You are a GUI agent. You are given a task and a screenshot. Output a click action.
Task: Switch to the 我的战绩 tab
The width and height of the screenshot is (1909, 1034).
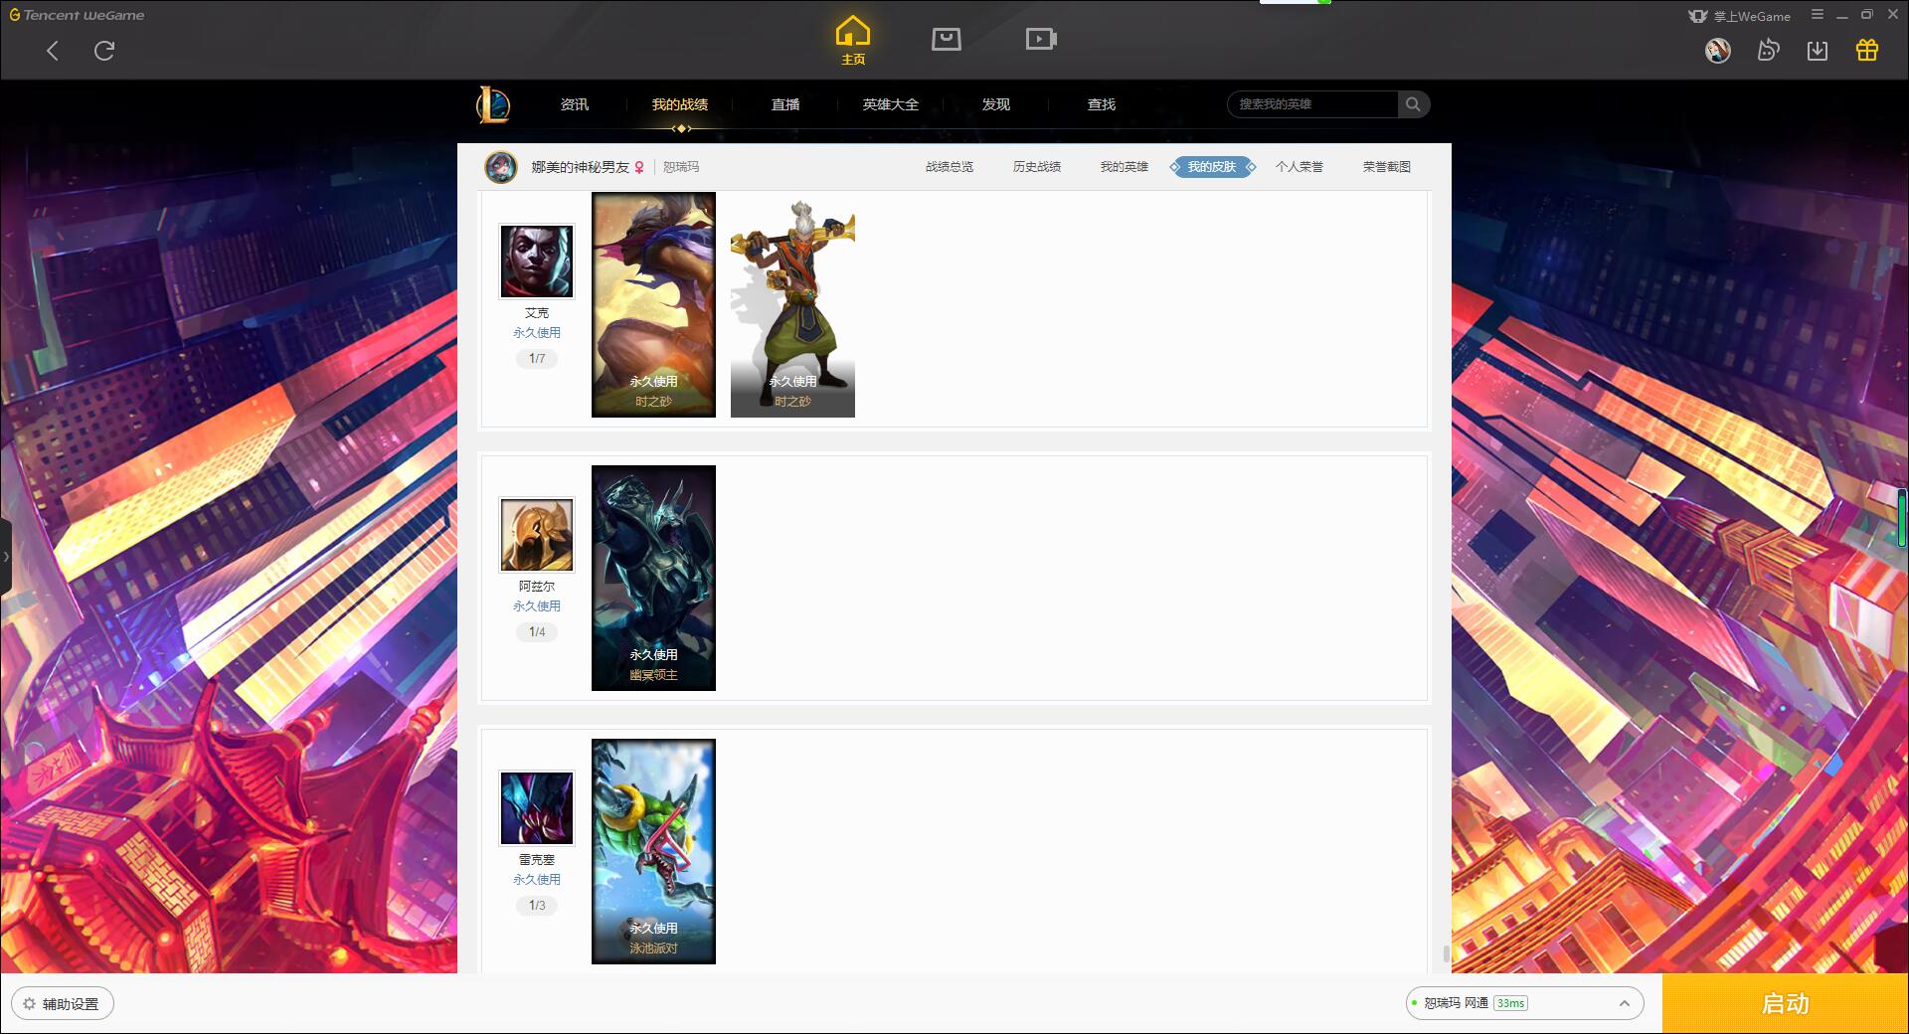pos(680,104)
